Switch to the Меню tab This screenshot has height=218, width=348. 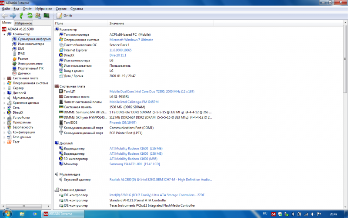7,23
